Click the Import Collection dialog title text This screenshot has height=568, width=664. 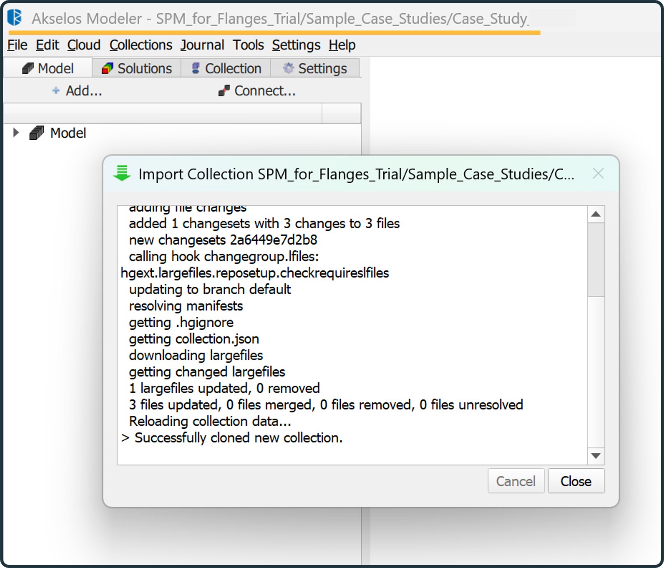[356, 174]
